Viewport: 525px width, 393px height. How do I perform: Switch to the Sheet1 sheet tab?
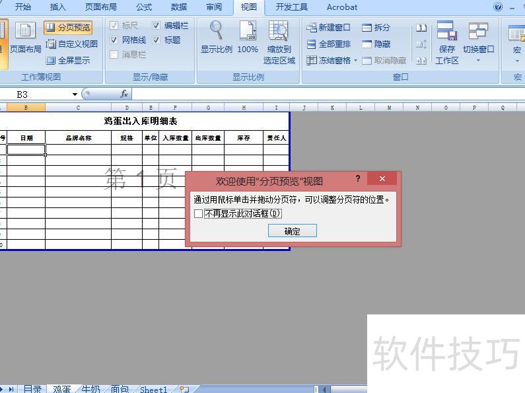(153, 389)
